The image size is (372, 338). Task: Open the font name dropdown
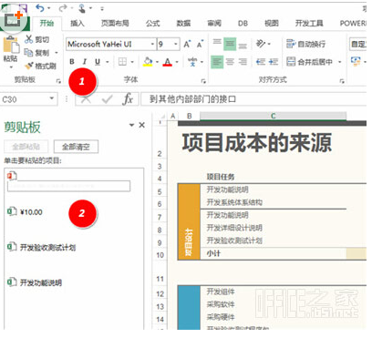(x=153, y=45)
